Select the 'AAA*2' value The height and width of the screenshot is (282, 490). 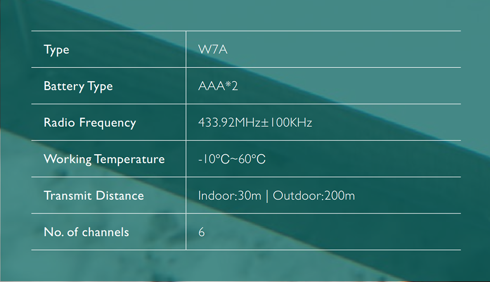(x=218, y=86)
